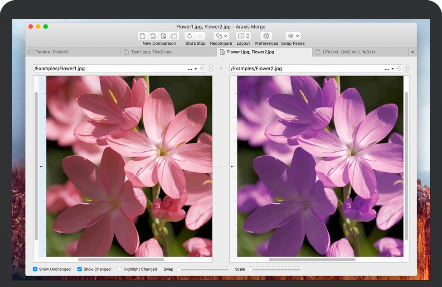442x287 pixels.
Task: Click the browse ellipsis for Flower1.jpg path
Action: pyautogui.click(x=190, y=69)
